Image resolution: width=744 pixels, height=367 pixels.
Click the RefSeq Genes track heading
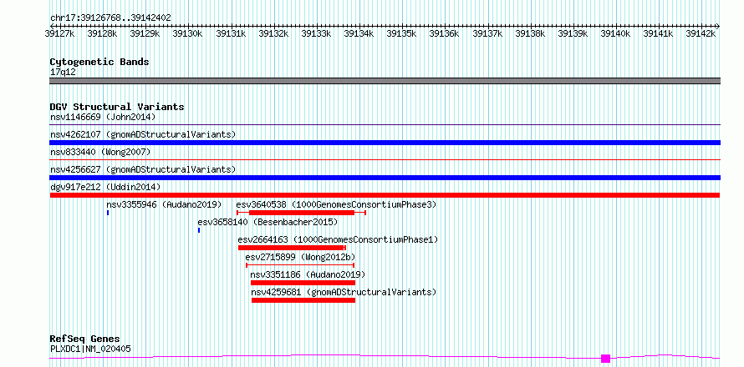tap(84, 339)
